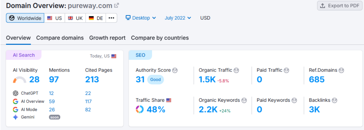
Task: Open pureway.com external link icon
Action: pyautogui.click(x=117, y=5)
